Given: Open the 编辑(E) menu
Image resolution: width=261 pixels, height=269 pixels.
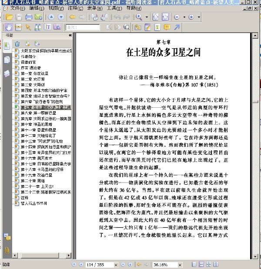Looking at the screenshot, I should point(37,8).
